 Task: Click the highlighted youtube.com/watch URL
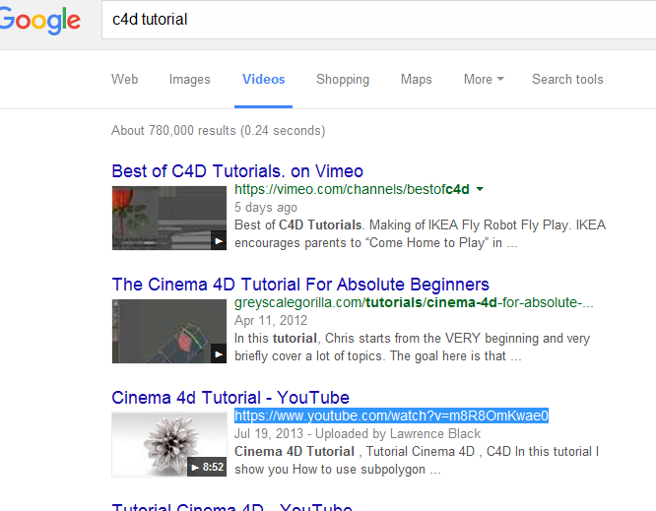coord(391,415)
